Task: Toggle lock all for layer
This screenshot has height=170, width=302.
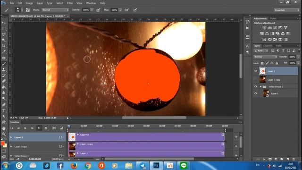Action: click(x=277, y=63)
